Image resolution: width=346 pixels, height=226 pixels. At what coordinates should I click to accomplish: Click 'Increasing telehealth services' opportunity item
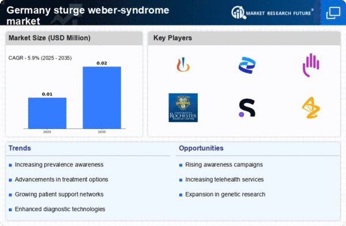pyautogui.click(x=224, y=179)
